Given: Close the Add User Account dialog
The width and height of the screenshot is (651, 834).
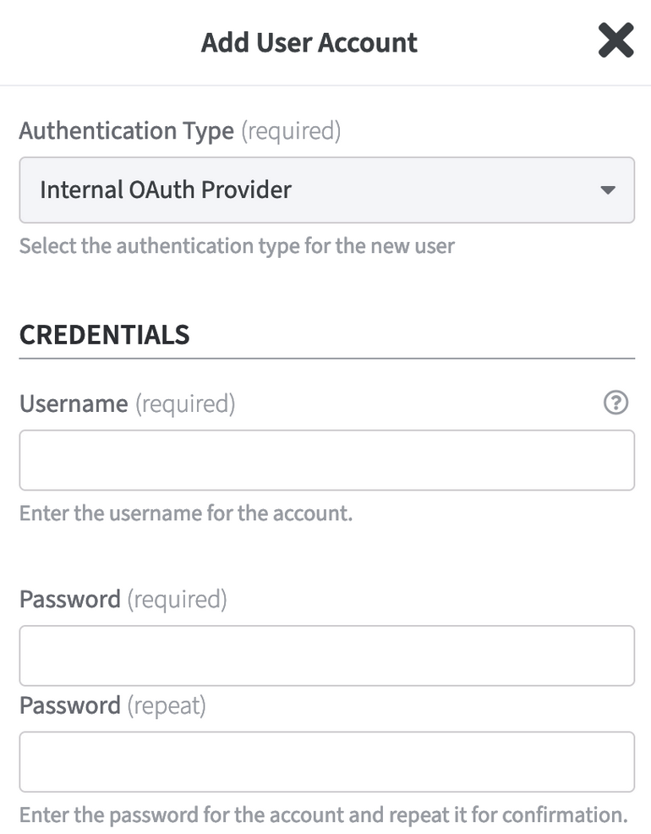Looking at the screenshot, I should 615,41.
